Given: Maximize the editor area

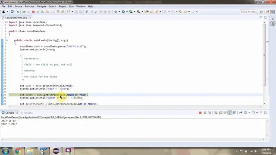Looking at the screenshot, I should [266, 18].
